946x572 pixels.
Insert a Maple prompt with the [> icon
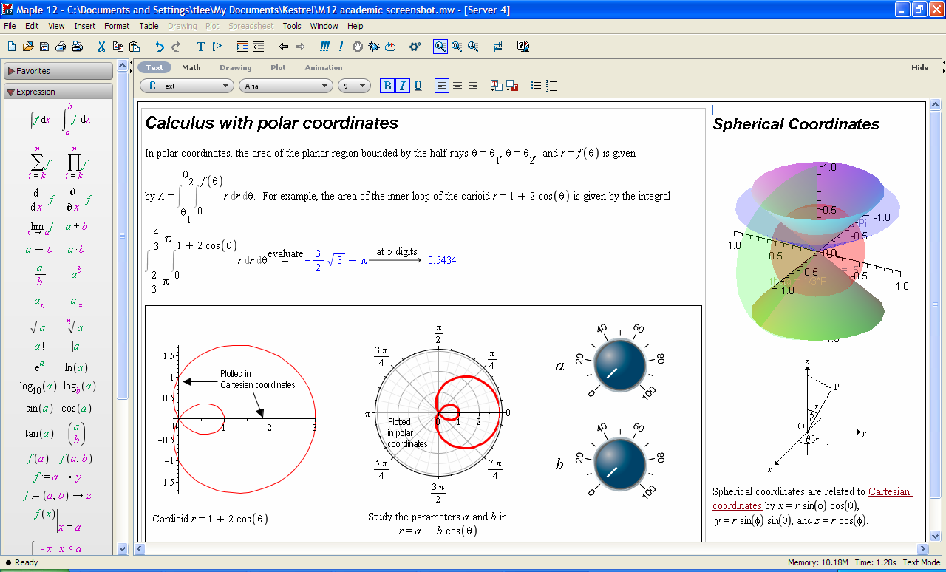coord(217,47)
